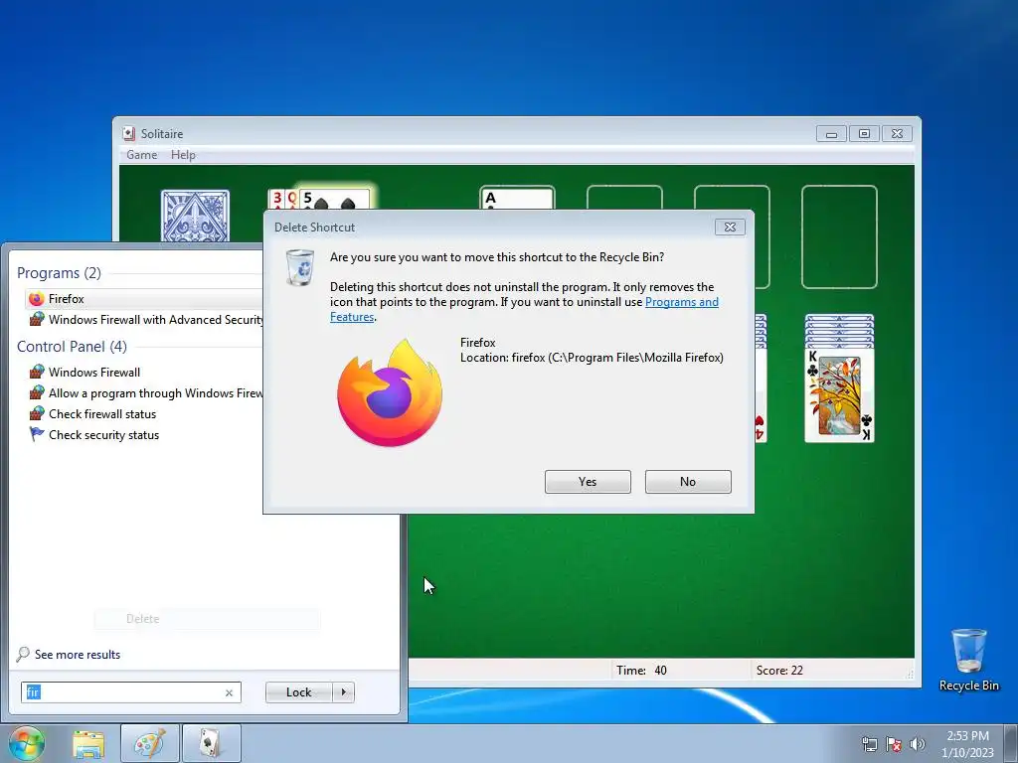The image size is (1018, 763).
Task: Click No to cancel deleting shortcut
Action: (688, 482)
